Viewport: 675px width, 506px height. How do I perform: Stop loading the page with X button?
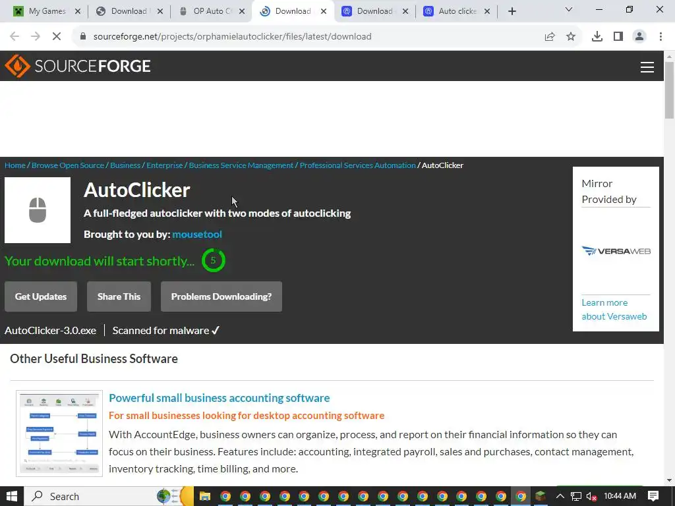click(x=57, y=37)
